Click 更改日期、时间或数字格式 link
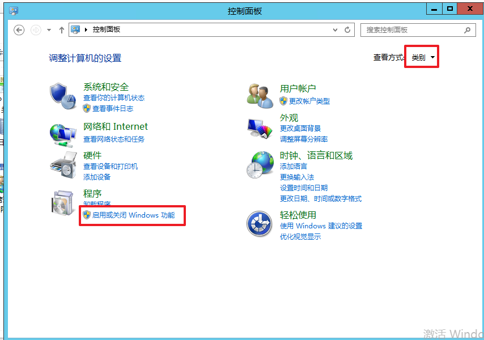The image size is (484, 340). [321, 199]
